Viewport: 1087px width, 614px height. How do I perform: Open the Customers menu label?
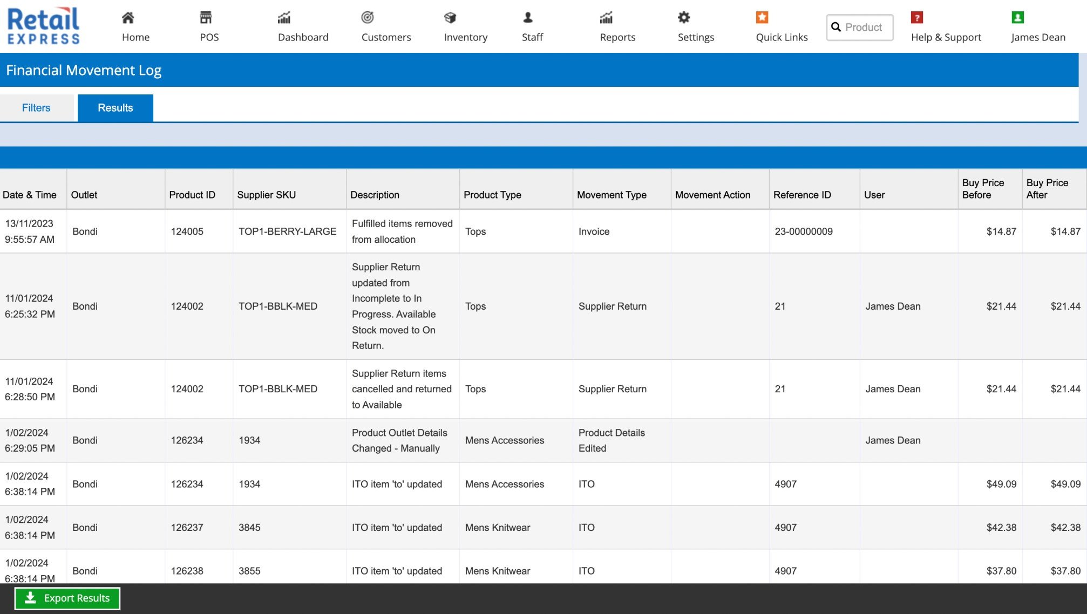(x=386, y=37)
